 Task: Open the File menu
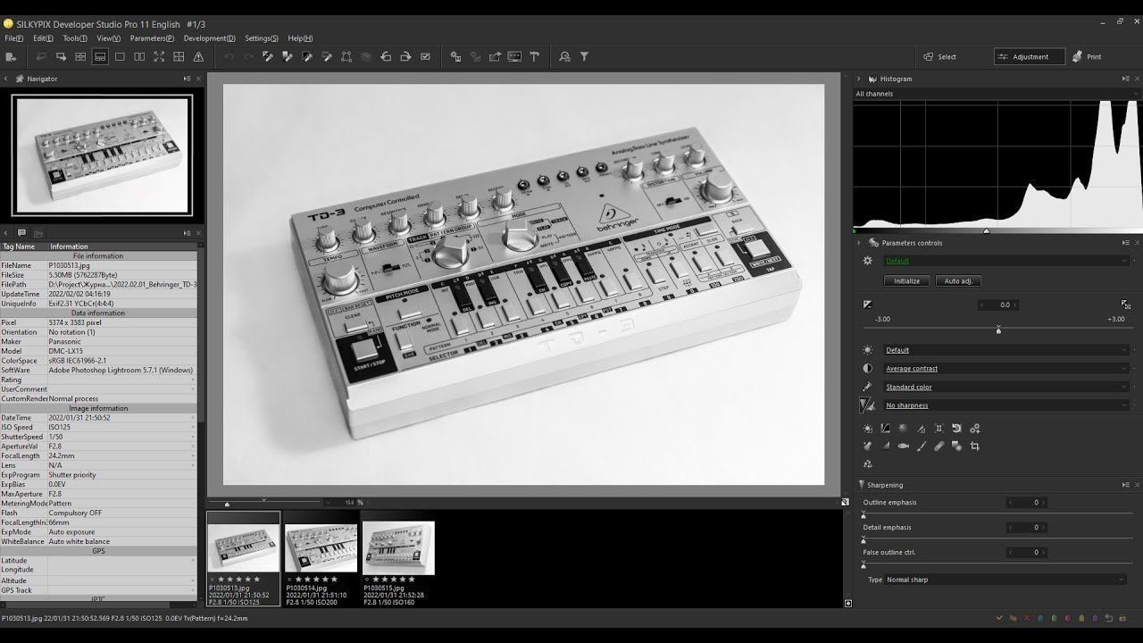coord(13,38)
